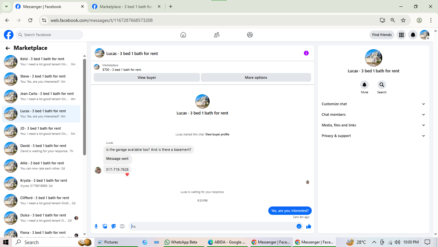The image size is (438, 247).
Task: Click the conversation list scrollbar
Action: click(x=85, y=107)
